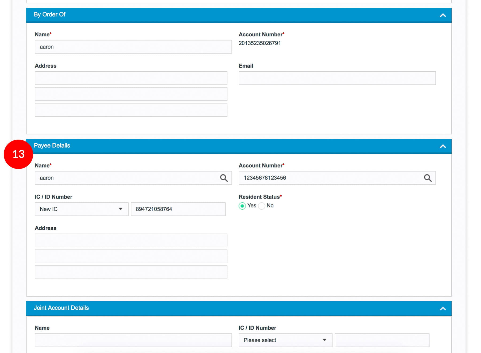Collapse the Joint Account Details section
The image size is (481, 353).
coord(443,309)
